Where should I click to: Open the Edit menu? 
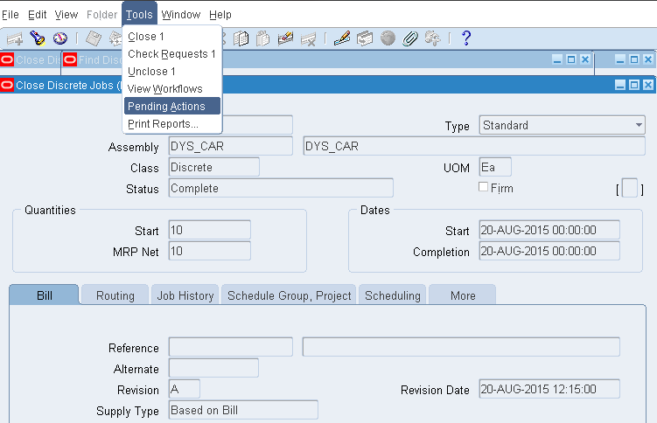[x=37, y=15]
